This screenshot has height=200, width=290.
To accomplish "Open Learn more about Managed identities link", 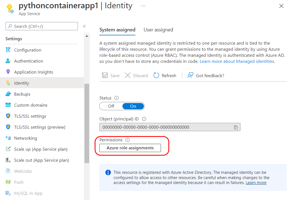I will click(237, 61).
